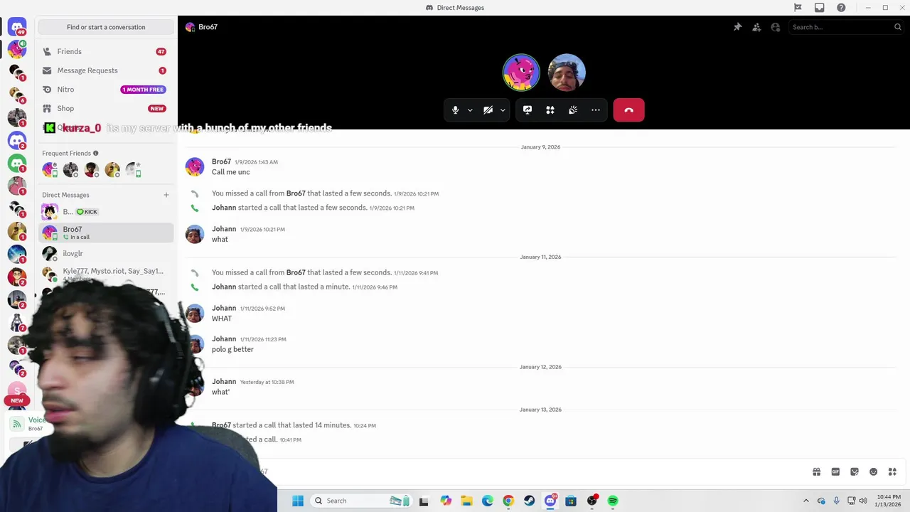Open pinned messages

point(737,27)
